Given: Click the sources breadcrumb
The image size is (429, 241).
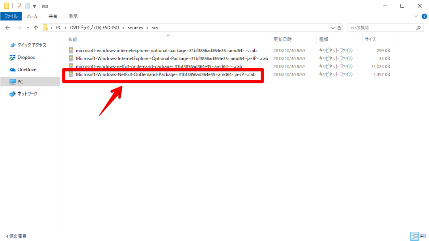Looking at the screenshot, I should [135, 28].
